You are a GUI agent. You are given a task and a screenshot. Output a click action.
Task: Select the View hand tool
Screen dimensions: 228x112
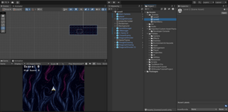tap(3, 16)
